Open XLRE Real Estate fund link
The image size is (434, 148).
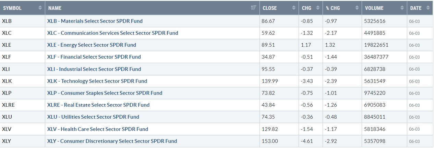click(x=98, y=105)
